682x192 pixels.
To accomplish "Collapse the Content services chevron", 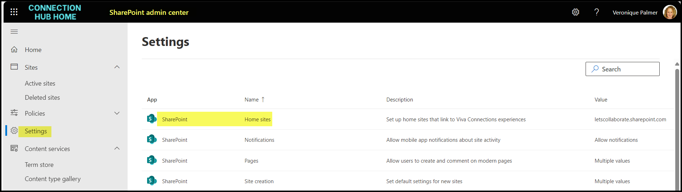I will point(117,149).
